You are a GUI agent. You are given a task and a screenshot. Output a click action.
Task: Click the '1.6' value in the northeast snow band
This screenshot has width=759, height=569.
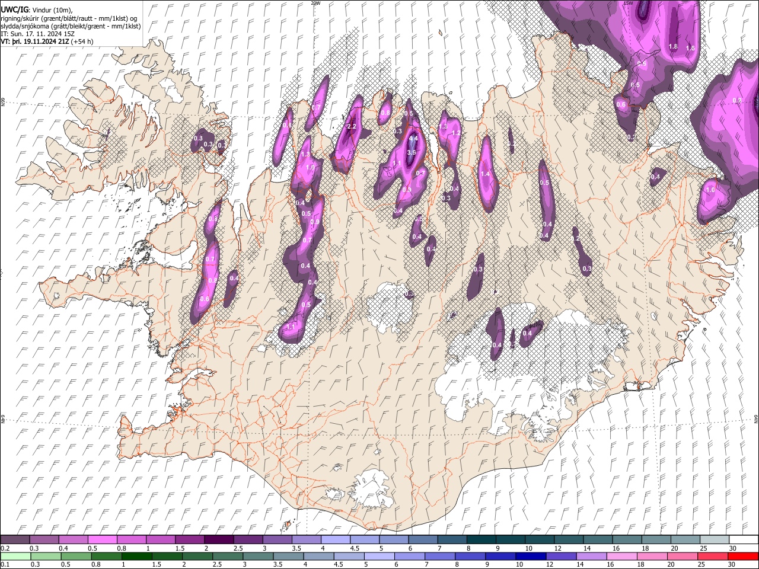pos(690,48)
